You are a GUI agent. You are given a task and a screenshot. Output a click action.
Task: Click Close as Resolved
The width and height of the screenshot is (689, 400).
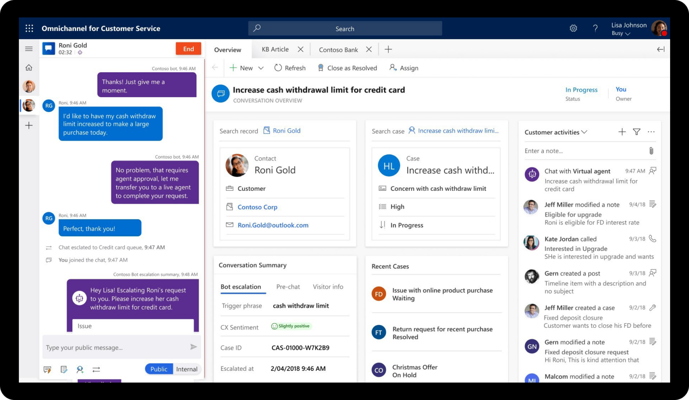pos(347,68)
